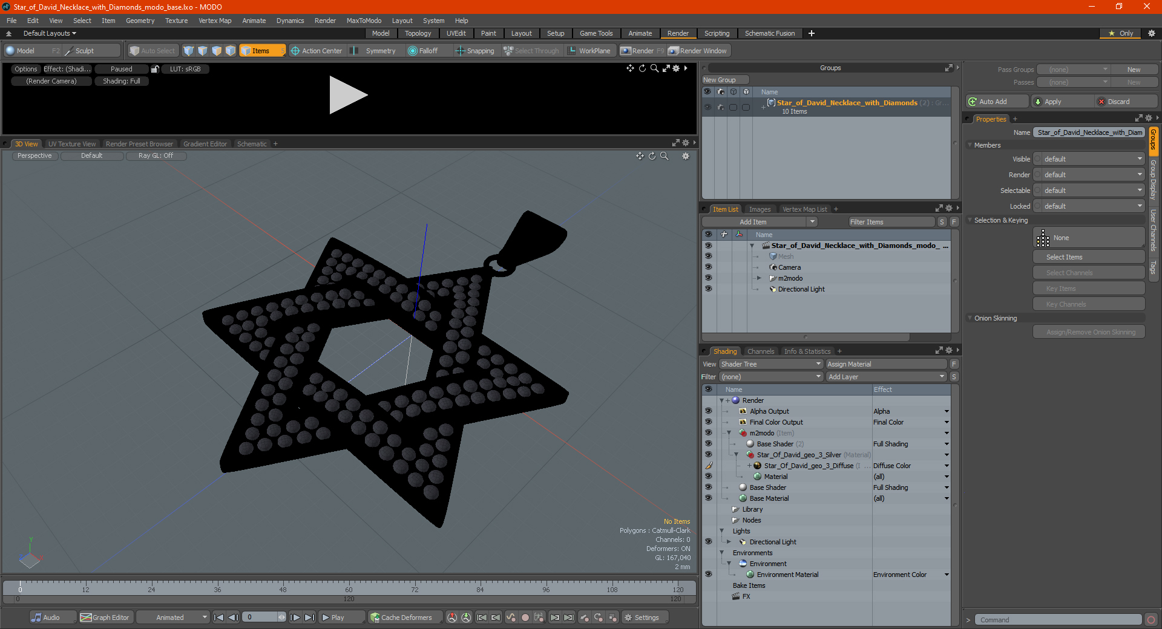Screen dimensions: 1162x629
Task: Click frame 60 on timeline ruler
Action: (x=349, y=588)
